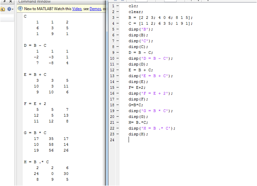Click the folder icon left of the gear
The height and width of the screenshot is (186, 257).
[2, 9]
